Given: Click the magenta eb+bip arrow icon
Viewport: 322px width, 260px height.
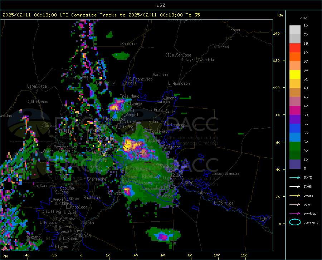Looking at the screenshot, I should (x=295, y=213).
